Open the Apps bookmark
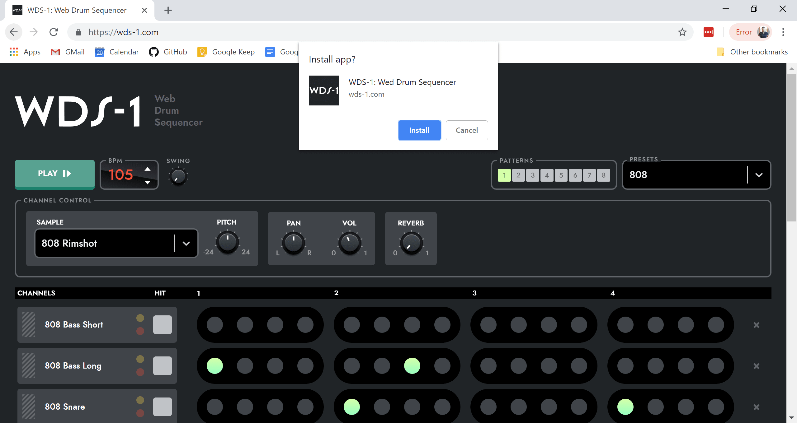The height and width of the screenshot is (423, 797). click(25, 52)
